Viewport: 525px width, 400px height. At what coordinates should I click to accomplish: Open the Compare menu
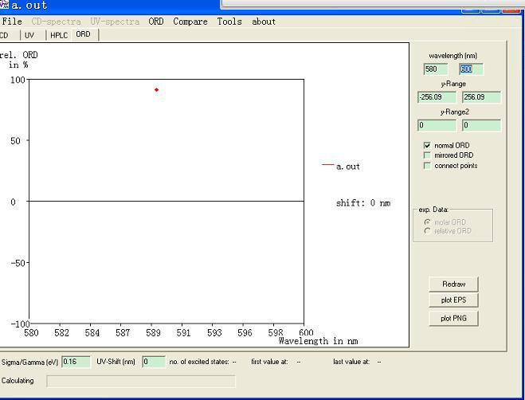190,22
